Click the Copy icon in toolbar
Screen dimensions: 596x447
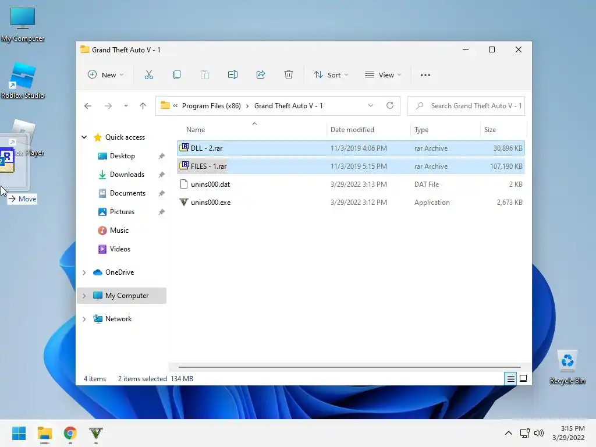(x=177, y=75)
